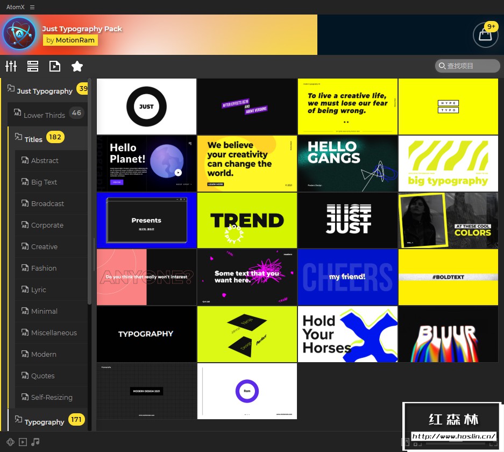Open the Lower Thirds category
504x452 pixels.
[x=47, y=114]
